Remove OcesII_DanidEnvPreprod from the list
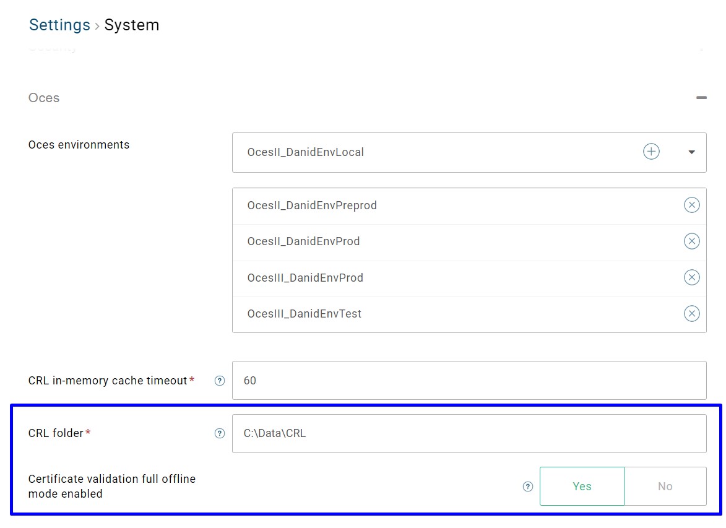The height and width of the screenshot is (528, 726). coord(691,205)
